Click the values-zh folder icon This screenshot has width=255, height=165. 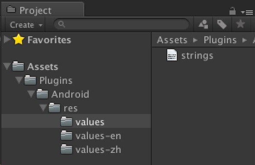point(67,149)
